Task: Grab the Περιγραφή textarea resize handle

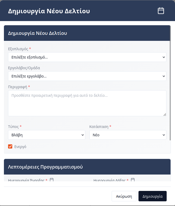Action: (x=165, y=114)
